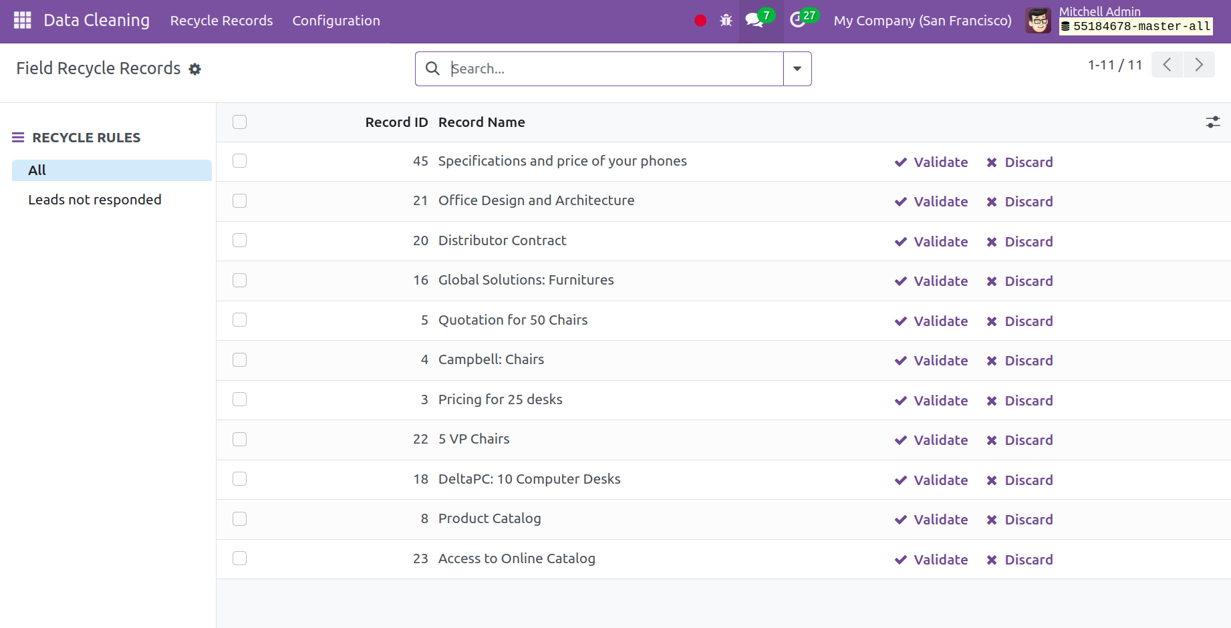Open the Recycle Records menu
This screenshot has width=1231, height=628.
click(x=221, y=21)
